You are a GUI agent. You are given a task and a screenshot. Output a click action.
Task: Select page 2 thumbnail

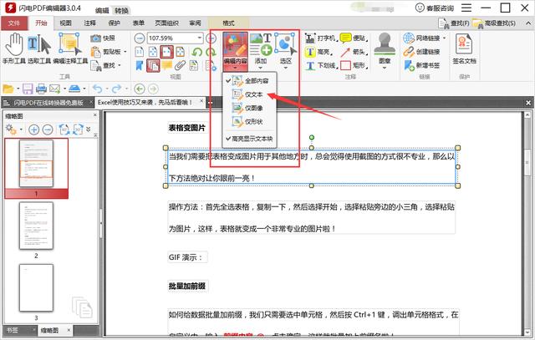point(36,226)
